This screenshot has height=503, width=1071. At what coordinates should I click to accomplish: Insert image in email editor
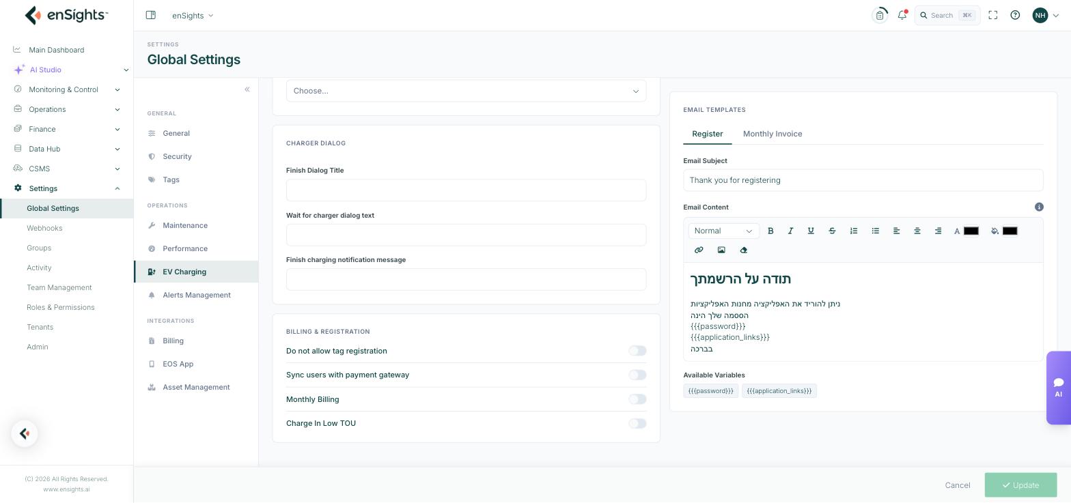point(721,250)
